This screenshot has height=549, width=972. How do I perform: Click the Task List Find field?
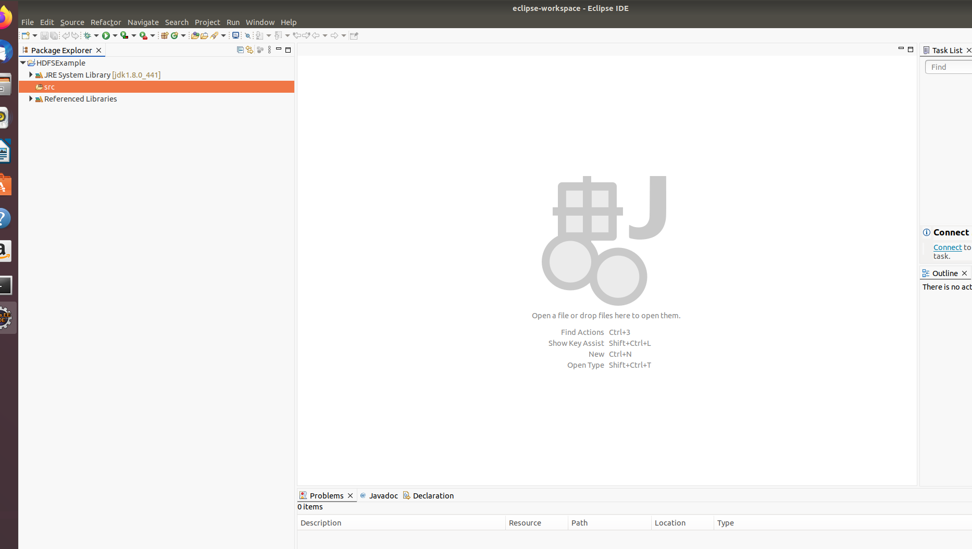[949, 67]
